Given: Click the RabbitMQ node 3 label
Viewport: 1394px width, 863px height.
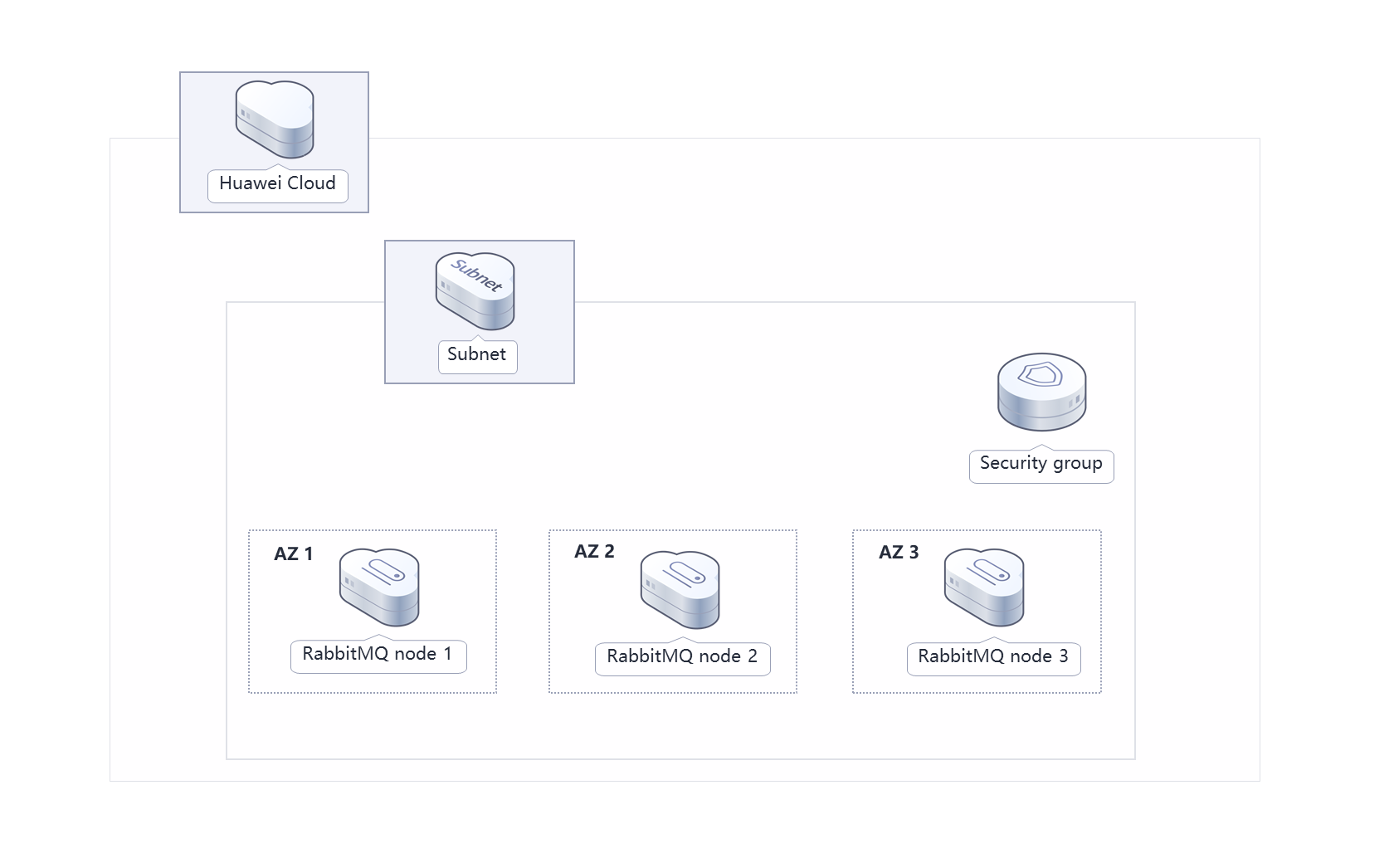Looking at the screenshot, I should [993, 656].
